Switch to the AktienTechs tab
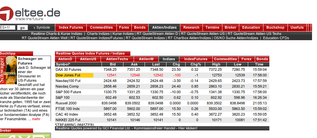The height and width of the screenshot is (138, 317). click(117, 59)
